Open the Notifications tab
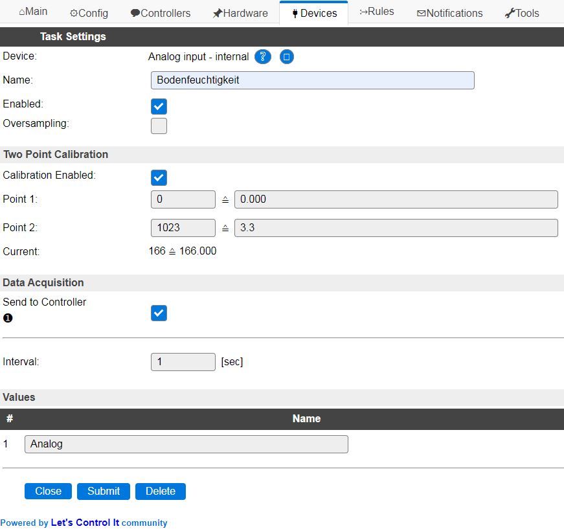Viewport: 564px width, 531px height. click(x=449, y=13)
